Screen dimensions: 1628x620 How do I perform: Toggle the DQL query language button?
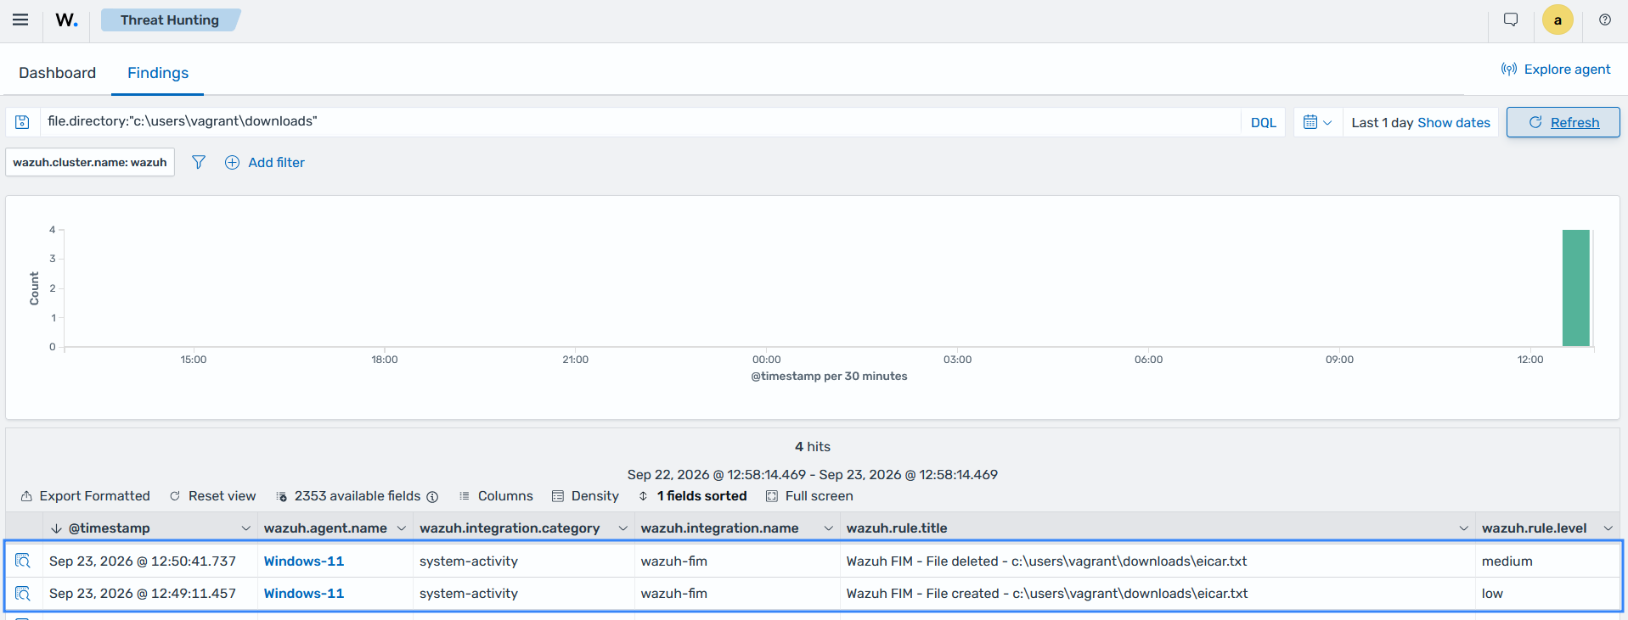1263,122
